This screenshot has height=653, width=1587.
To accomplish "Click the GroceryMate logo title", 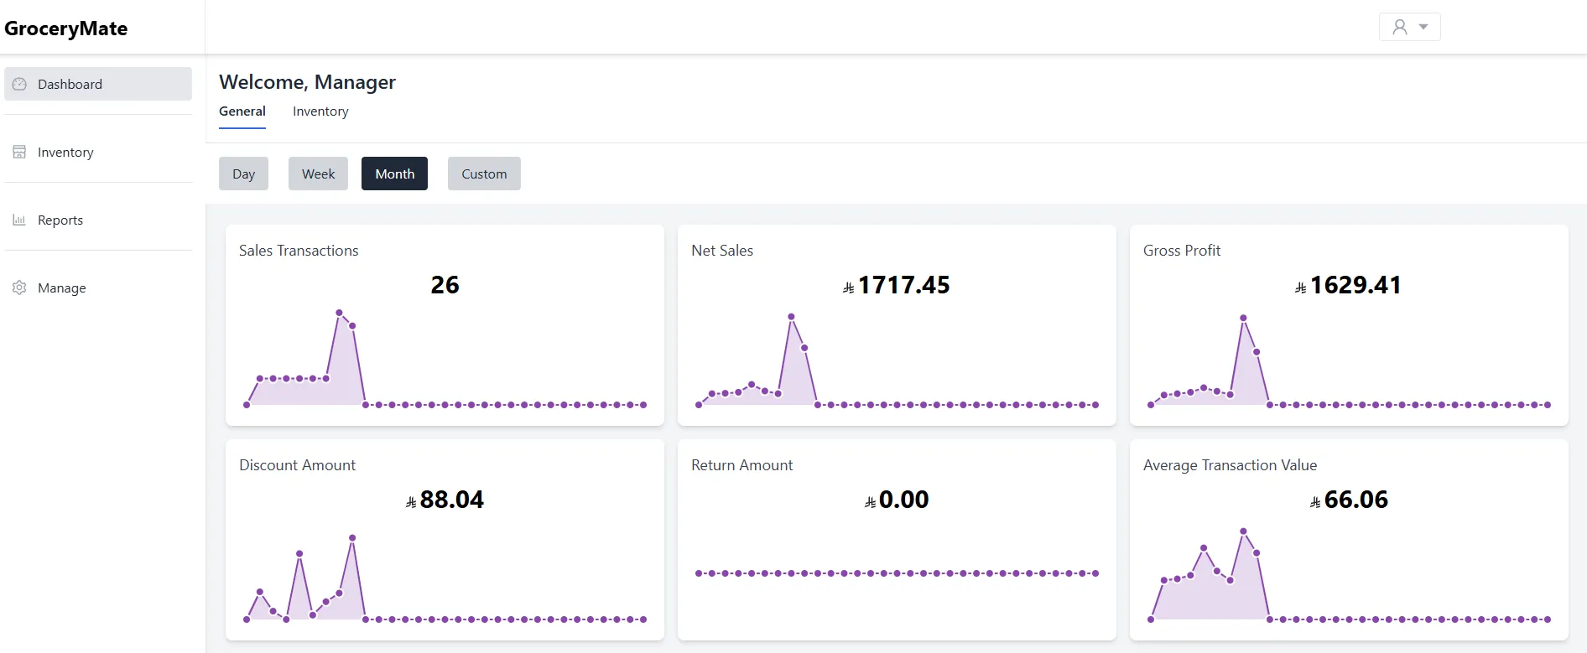I will pyautogui.click(x=66, y=29).
